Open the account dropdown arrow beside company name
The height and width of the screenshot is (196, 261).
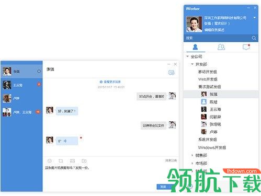click(255, 18)
